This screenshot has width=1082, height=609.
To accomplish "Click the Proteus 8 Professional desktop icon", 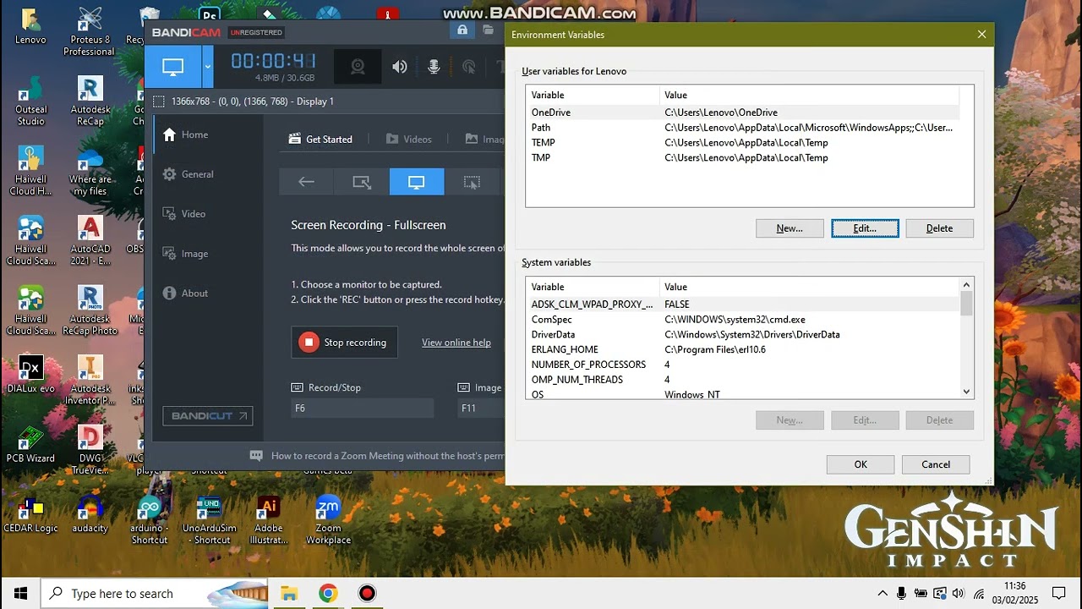I will pyautogui.click(x=90, y=31).
